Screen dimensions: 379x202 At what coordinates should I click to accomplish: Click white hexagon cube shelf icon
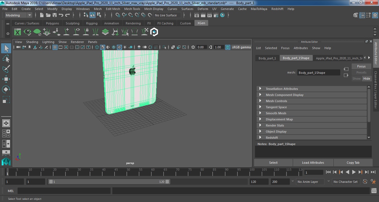click(154, 32)
